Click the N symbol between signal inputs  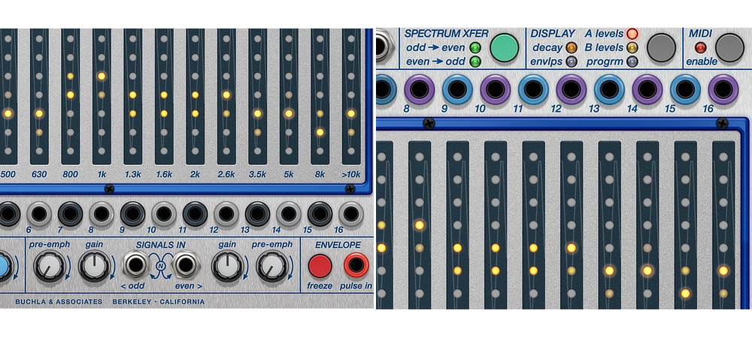[160, 266]
